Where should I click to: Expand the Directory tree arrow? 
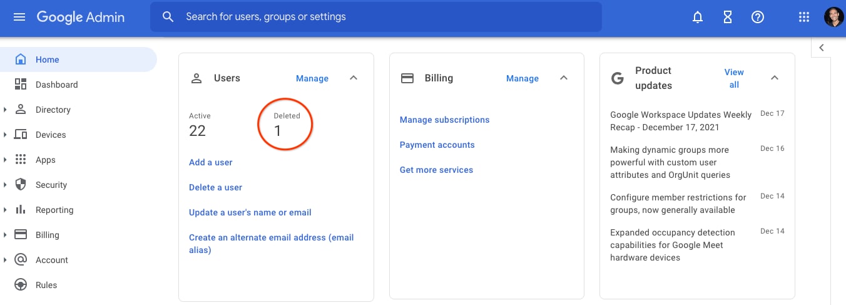[x=5, y=110]
